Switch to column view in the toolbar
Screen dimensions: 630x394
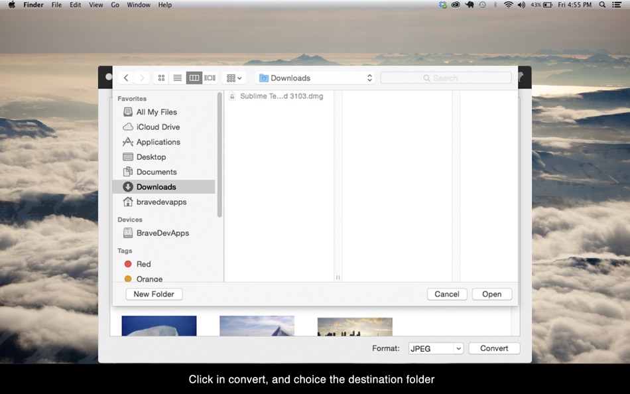(x=194, y=78)
